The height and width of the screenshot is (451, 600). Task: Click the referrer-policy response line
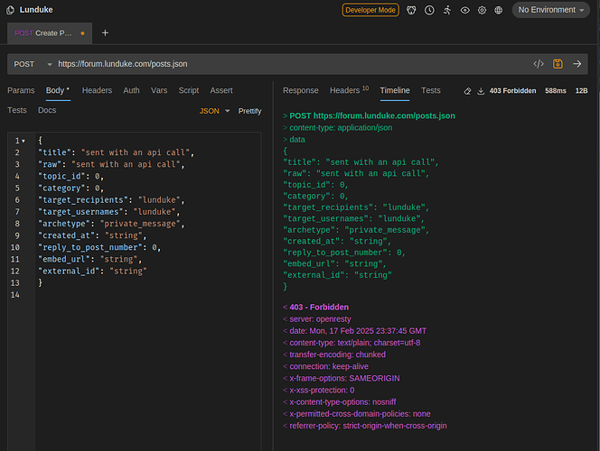[365, 426]
